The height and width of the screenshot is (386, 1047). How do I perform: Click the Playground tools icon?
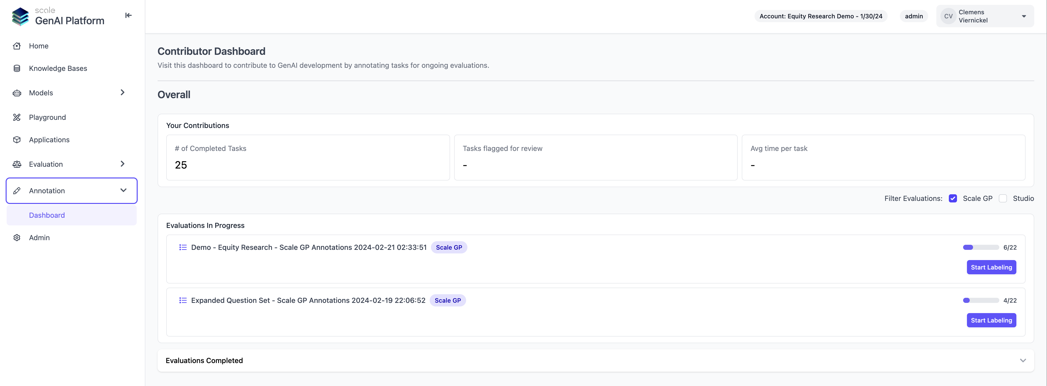coord(17,118)
